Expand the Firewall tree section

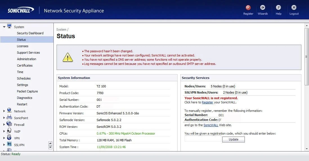tap(4, 124)
